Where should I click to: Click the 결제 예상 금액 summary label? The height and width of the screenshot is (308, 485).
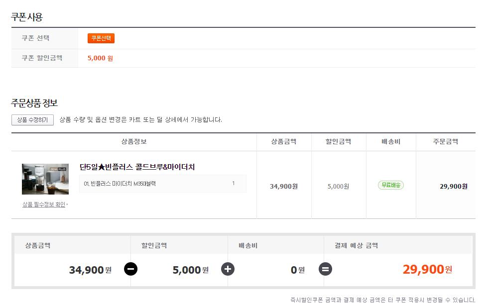pyautogui.click(x=356, y=245)
